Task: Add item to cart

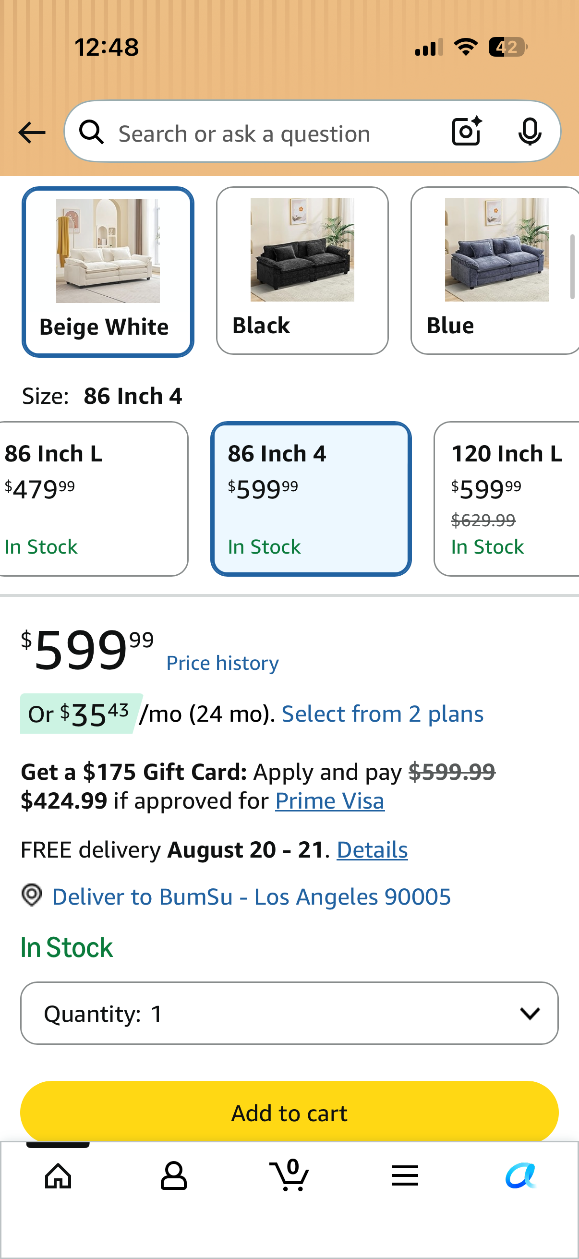Action: pos(289,1113)
